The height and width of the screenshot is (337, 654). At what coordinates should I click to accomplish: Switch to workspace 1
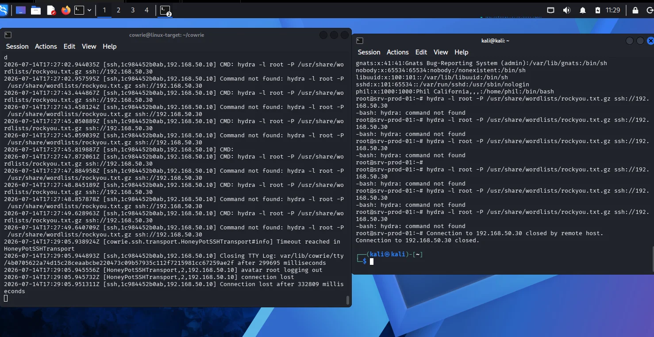coord(104,10)
